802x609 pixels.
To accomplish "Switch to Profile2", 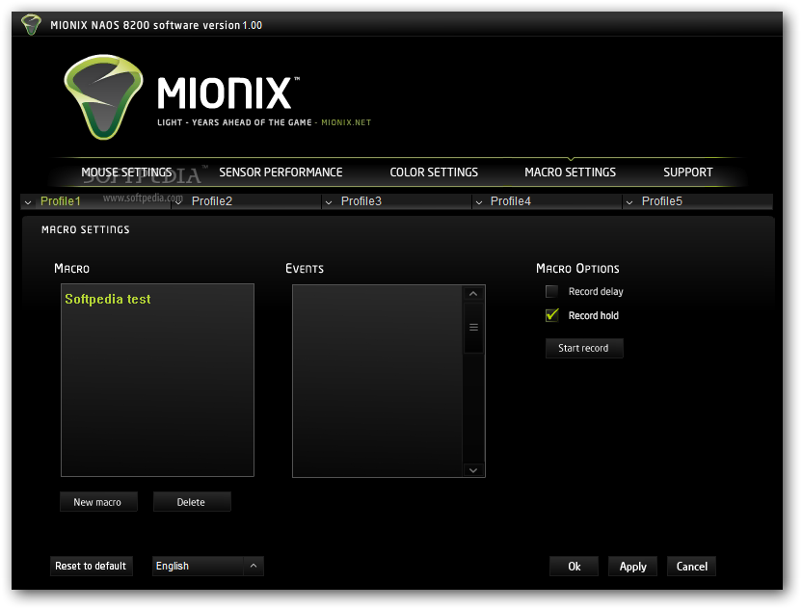I will point(212,201).
